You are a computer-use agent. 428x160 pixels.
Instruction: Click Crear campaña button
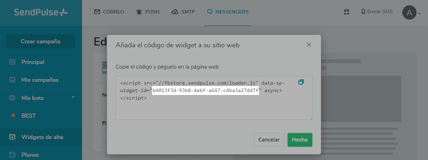click(x=40, y=41)
